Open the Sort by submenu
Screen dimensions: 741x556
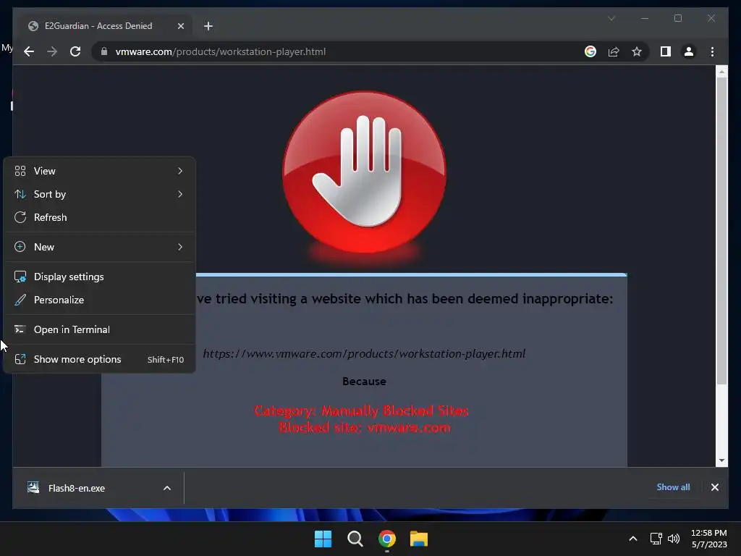coord(99,194)
